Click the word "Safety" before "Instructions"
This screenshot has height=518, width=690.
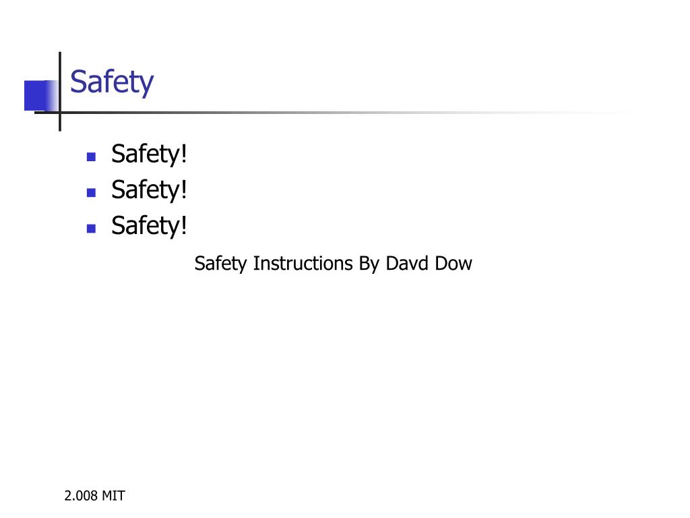pos(221,264)
